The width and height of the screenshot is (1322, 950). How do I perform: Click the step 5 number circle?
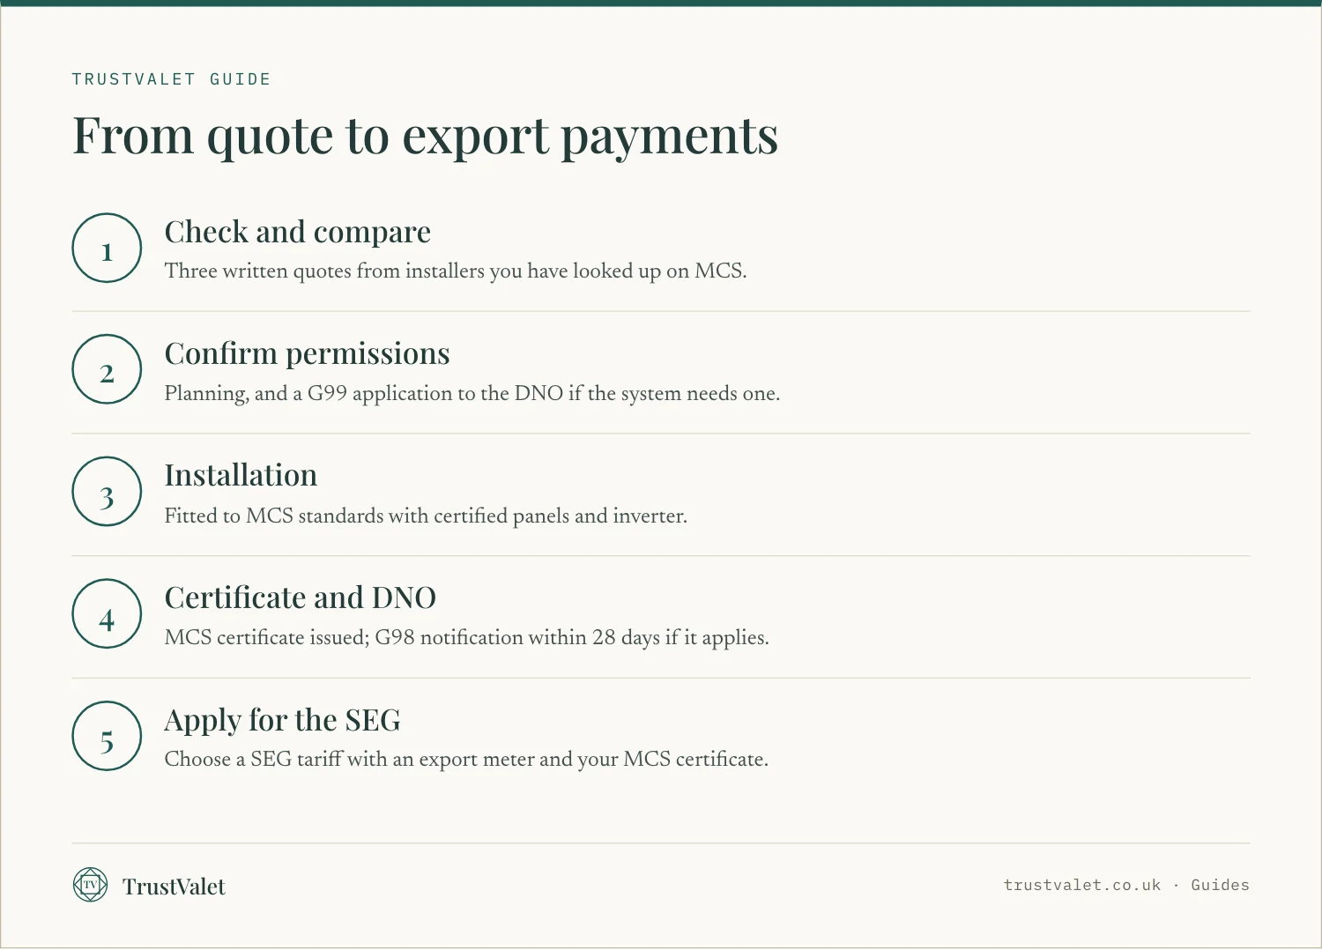107,736
